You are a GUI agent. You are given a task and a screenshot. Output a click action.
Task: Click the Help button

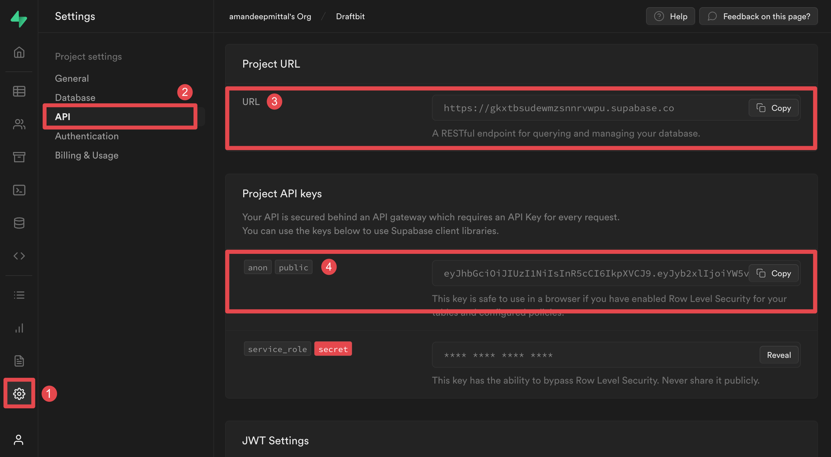670,16
